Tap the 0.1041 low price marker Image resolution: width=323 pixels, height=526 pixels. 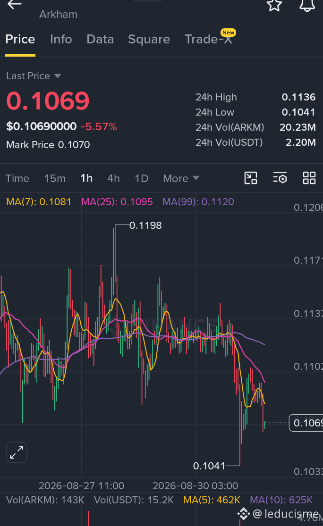point(209,466)
